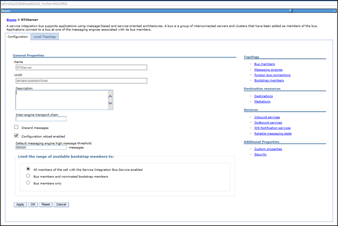Click the Services section heading

(251, 110)
